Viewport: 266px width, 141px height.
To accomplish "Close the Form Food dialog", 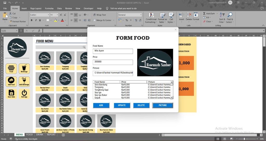I will click(176, 30).
